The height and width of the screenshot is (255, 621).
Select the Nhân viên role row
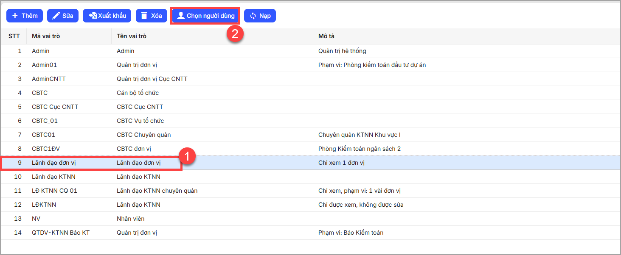coord(130,219)
